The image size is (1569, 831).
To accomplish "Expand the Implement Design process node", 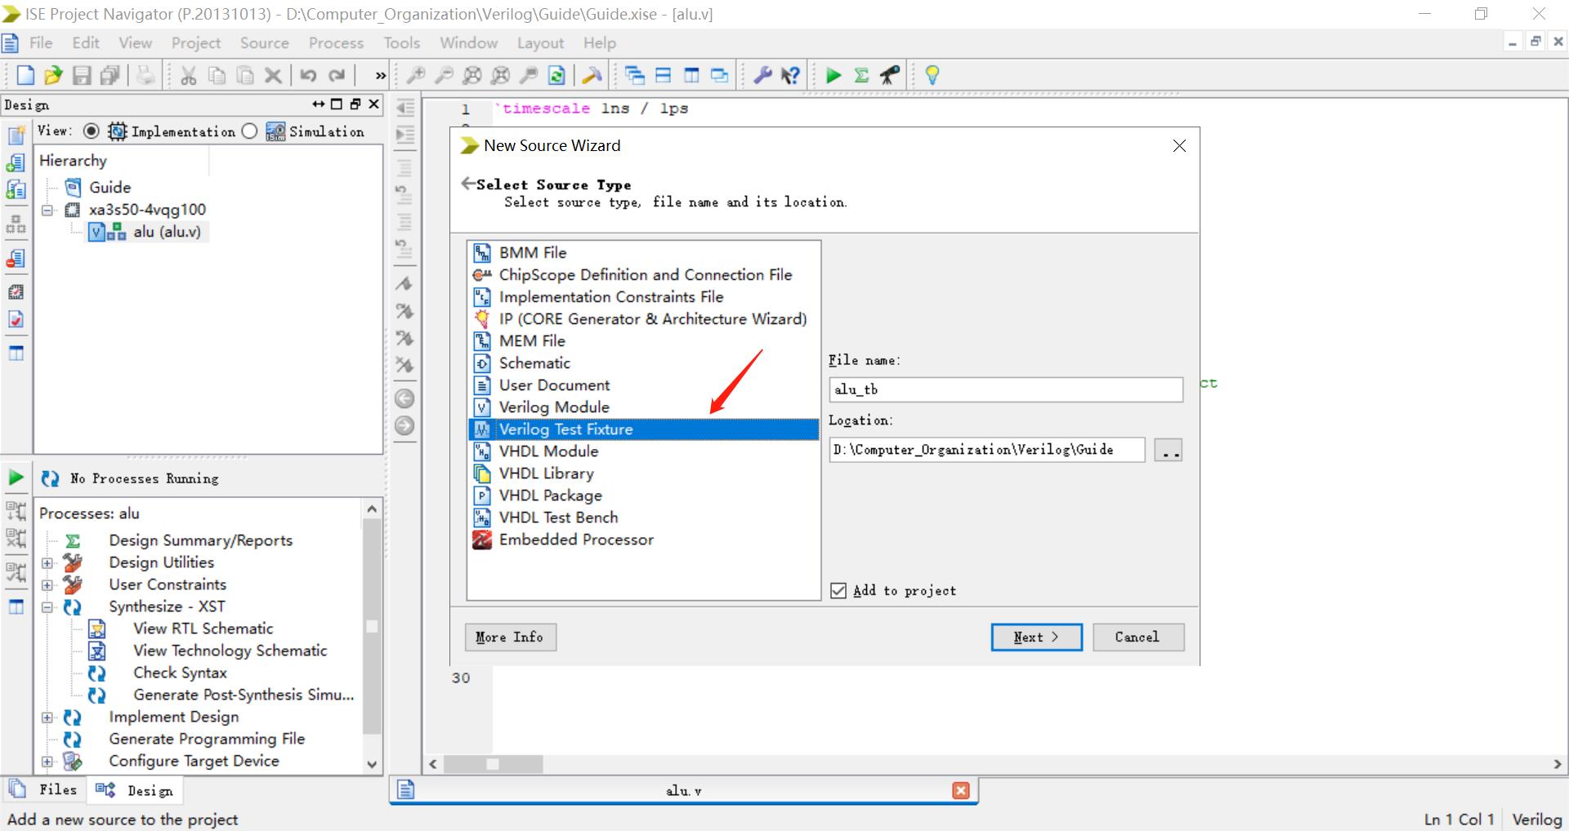I will tap(47, 717).
